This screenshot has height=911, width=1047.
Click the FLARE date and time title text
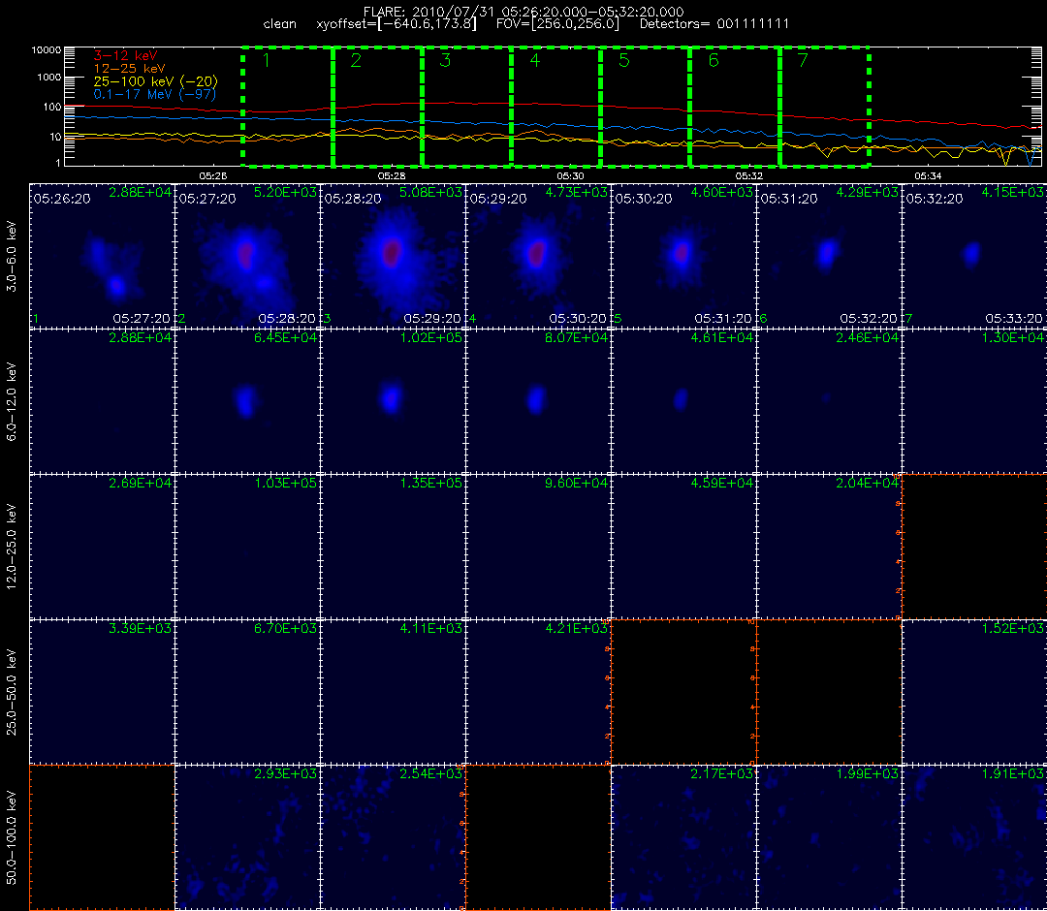(x=523, y=12)
